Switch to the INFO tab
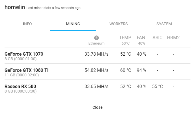 [x=27, y=24]
